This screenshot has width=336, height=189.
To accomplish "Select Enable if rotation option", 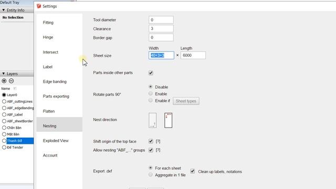I will [151, 100].
